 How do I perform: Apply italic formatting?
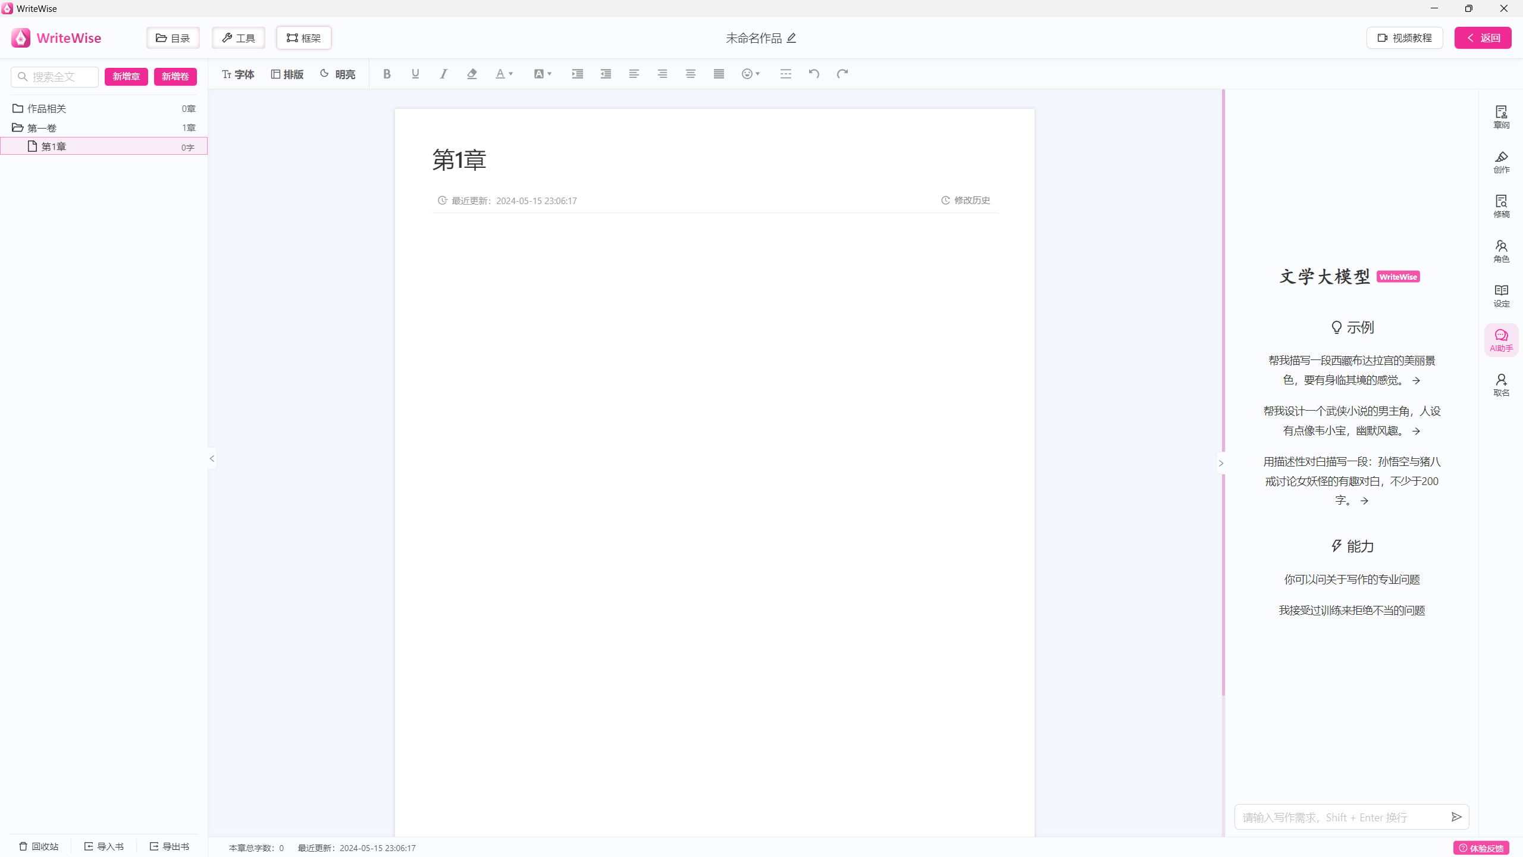pyautogui.click(x=444, y=74)
